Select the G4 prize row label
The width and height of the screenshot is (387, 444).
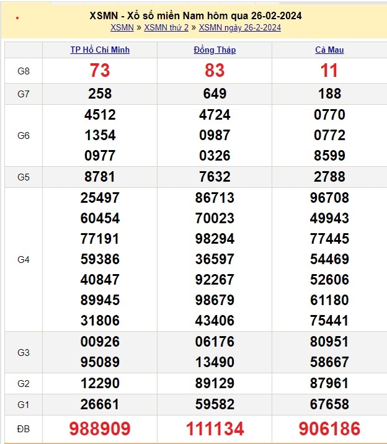point(24,260)
